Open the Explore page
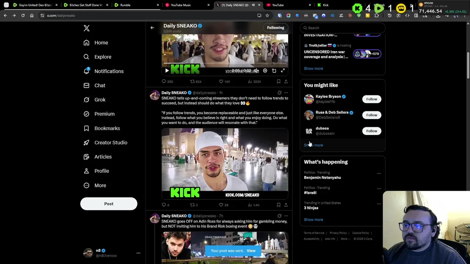This screenshot has width=470, height=264. [97, 57]
